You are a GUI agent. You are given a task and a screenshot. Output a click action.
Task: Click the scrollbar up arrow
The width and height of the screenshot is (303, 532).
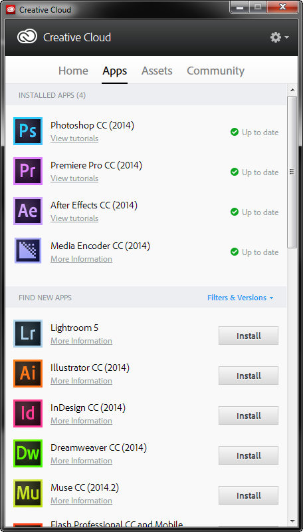pos(292,90)
